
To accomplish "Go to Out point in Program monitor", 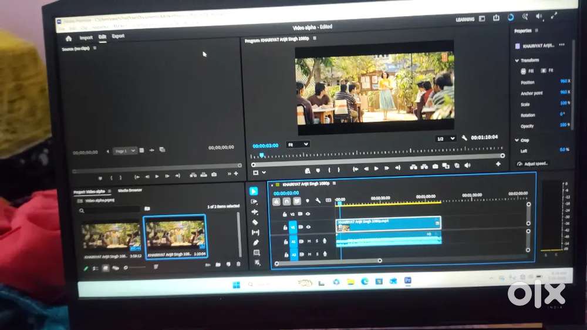I will pyautogui.click(x=397, y=168).
